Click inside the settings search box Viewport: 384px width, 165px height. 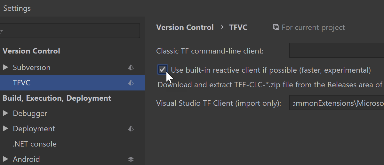(x=70, y=31)
